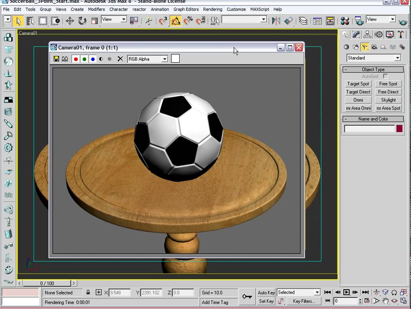Select the Geometry category in Create panel
Screen dimensions: 411x309
tap(346, 47)
